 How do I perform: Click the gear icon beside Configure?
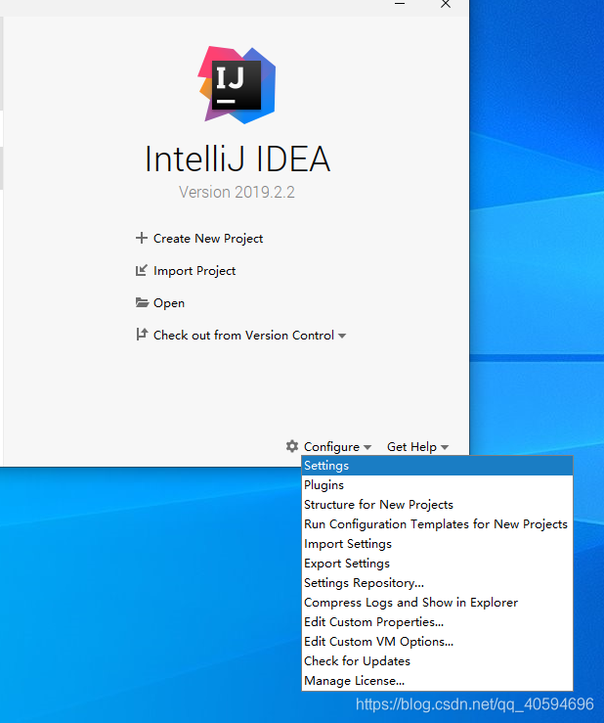click(292, 446)
